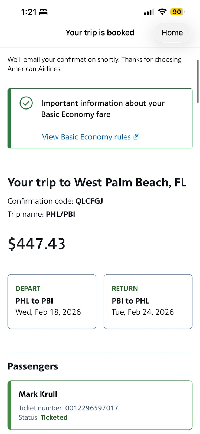
Task: Tap the Important information Basic Economy heading
Action: click(x=103, y=109)
